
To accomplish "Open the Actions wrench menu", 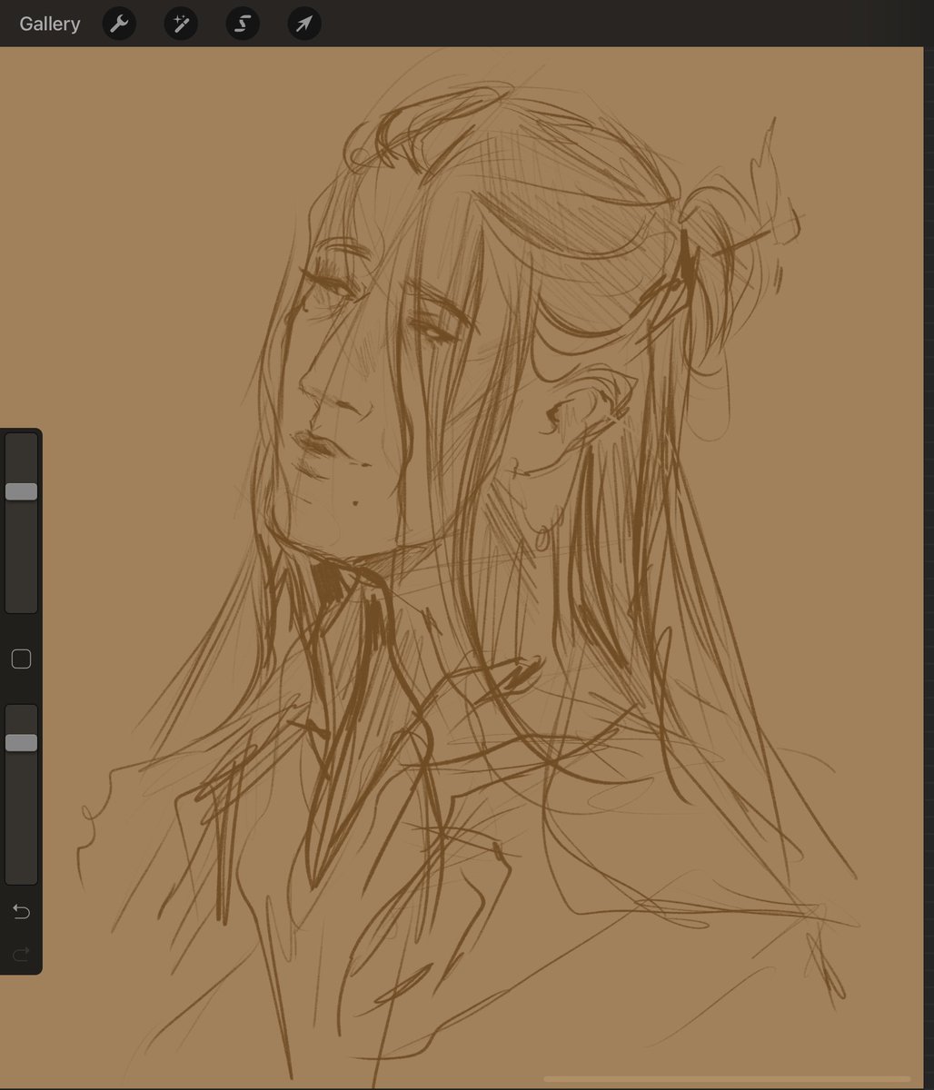I will (x=119, y=24).
